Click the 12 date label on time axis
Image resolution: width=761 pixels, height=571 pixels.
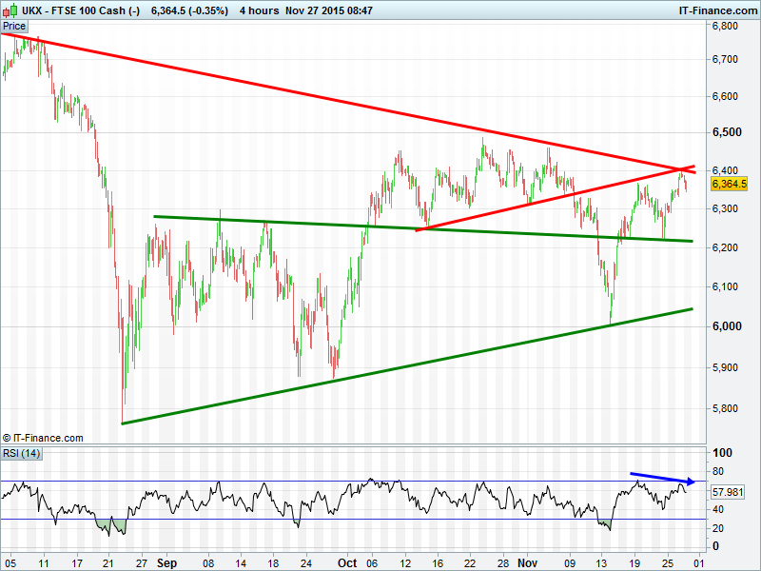tap(405, 563)
